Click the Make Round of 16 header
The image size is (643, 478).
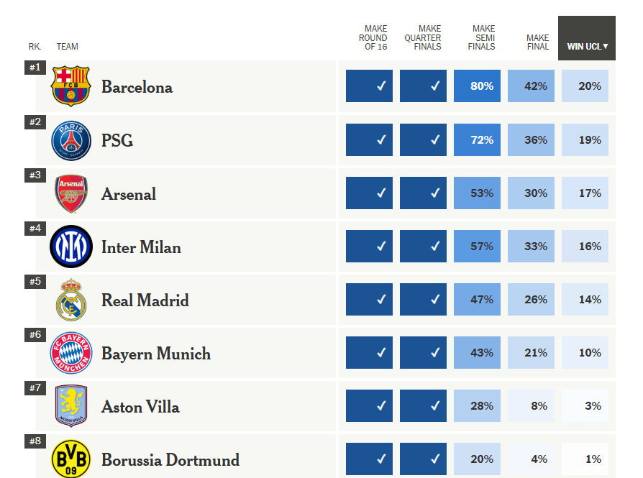click(373, 38)
